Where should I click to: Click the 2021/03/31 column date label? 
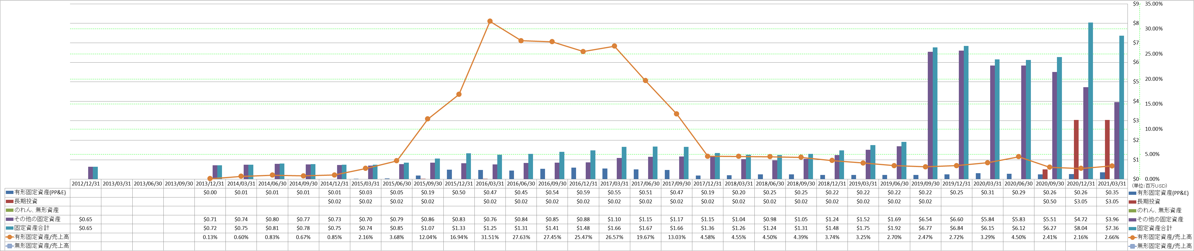(1111, 184)
